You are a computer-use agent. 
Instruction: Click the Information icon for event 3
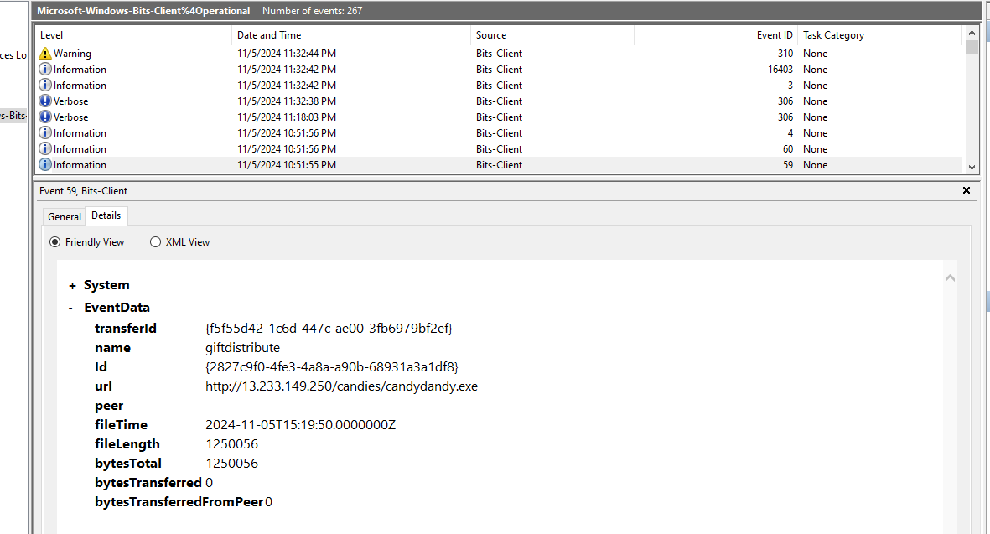click(x=44, y=86)
